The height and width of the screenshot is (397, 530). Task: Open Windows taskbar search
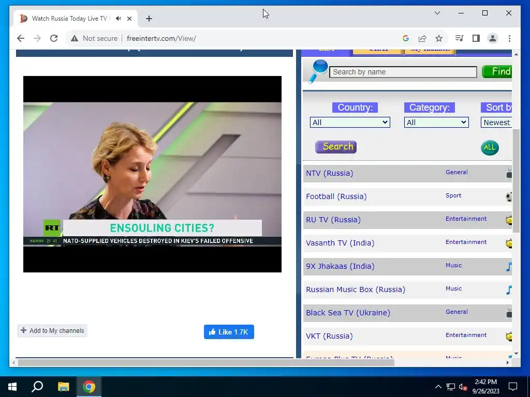coord(37,387)
